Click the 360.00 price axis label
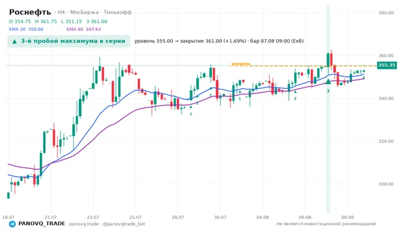 click(x=386, y=56)
